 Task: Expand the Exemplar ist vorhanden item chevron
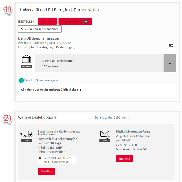170,63
